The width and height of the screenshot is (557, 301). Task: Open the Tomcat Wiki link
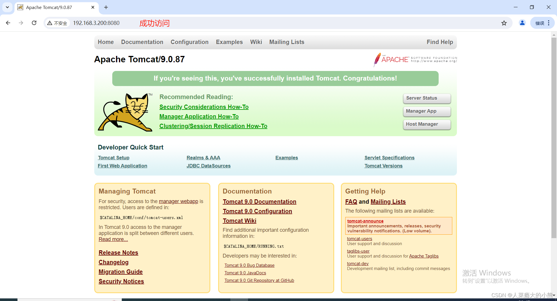[239, 221]
